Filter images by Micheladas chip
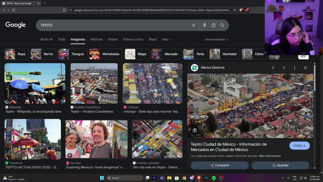Image resolution: width=323 pixels, height=182 pixels. (x=106, y=54)
